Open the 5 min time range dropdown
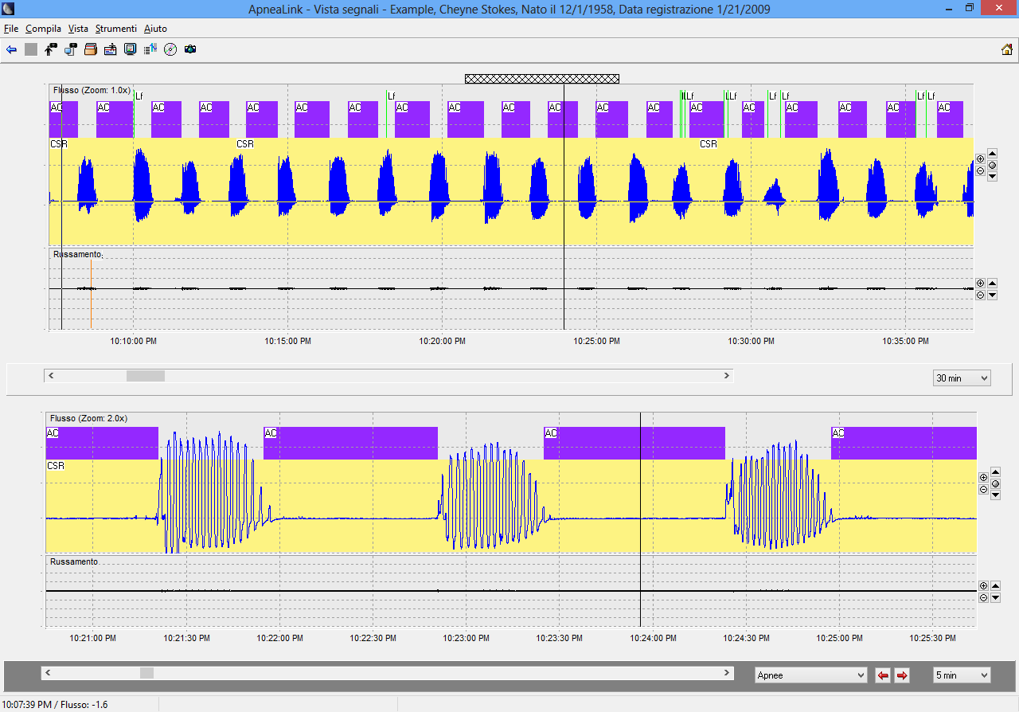1019x712 pixels. coord(962,675)
